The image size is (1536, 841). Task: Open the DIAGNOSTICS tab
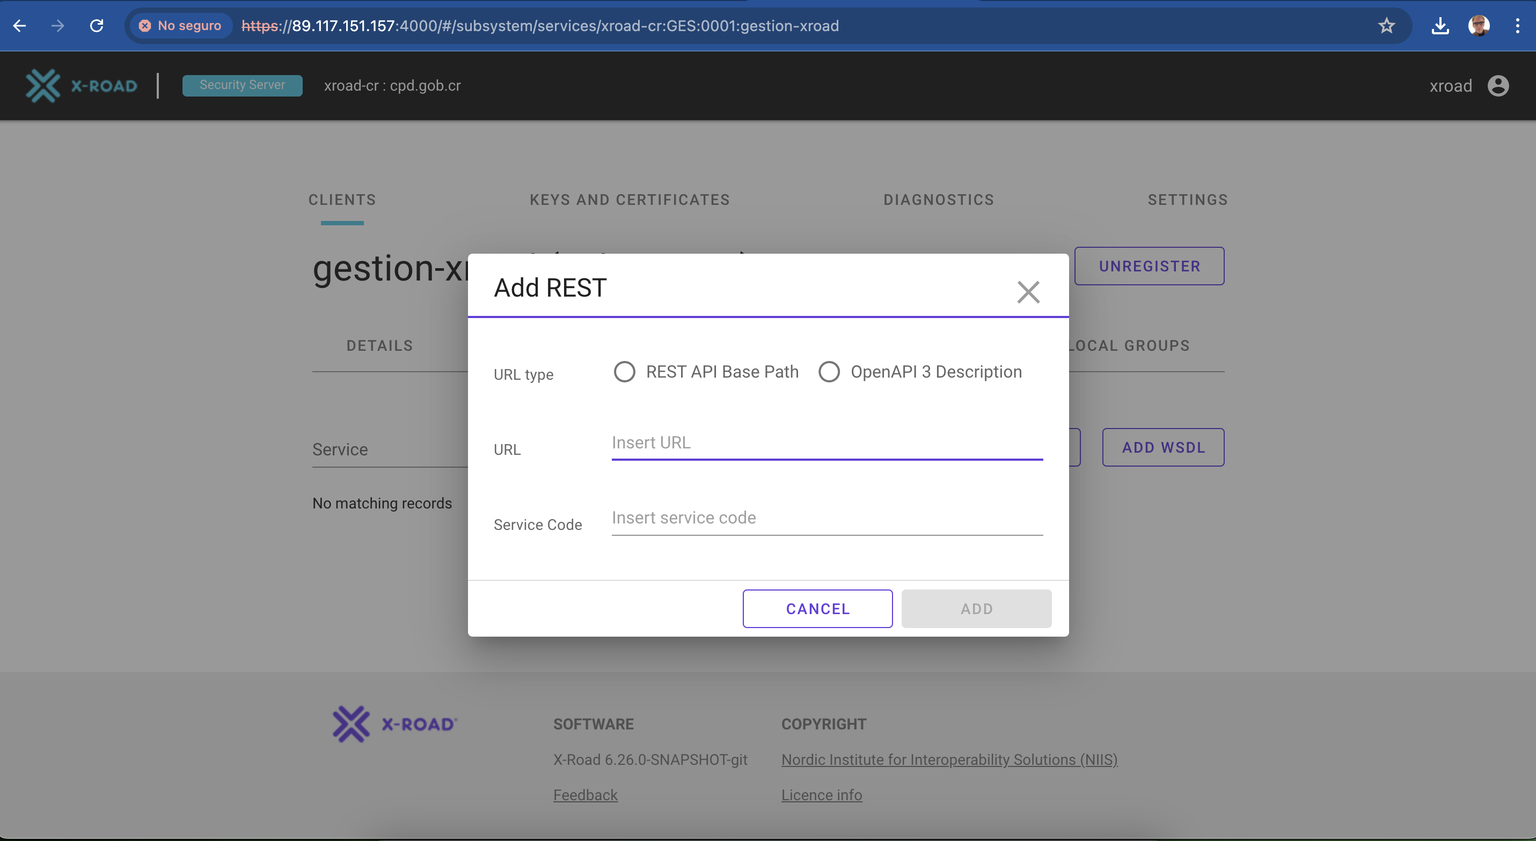[x=939, y=200]
